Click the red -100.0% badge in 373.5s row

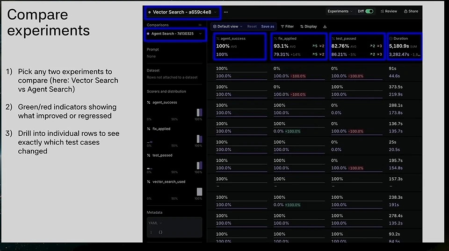[x=298, y=95]
